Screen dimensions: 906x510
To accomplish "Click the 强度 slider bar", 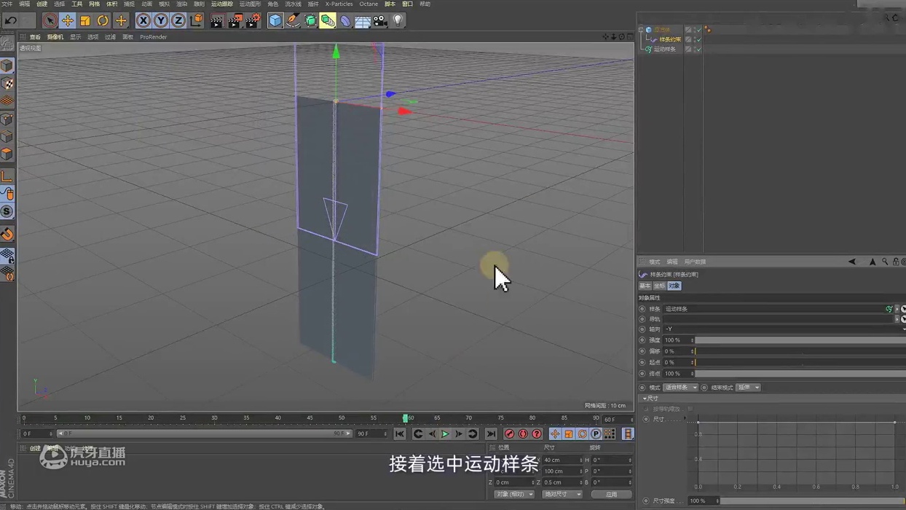I will pos(799,340).
